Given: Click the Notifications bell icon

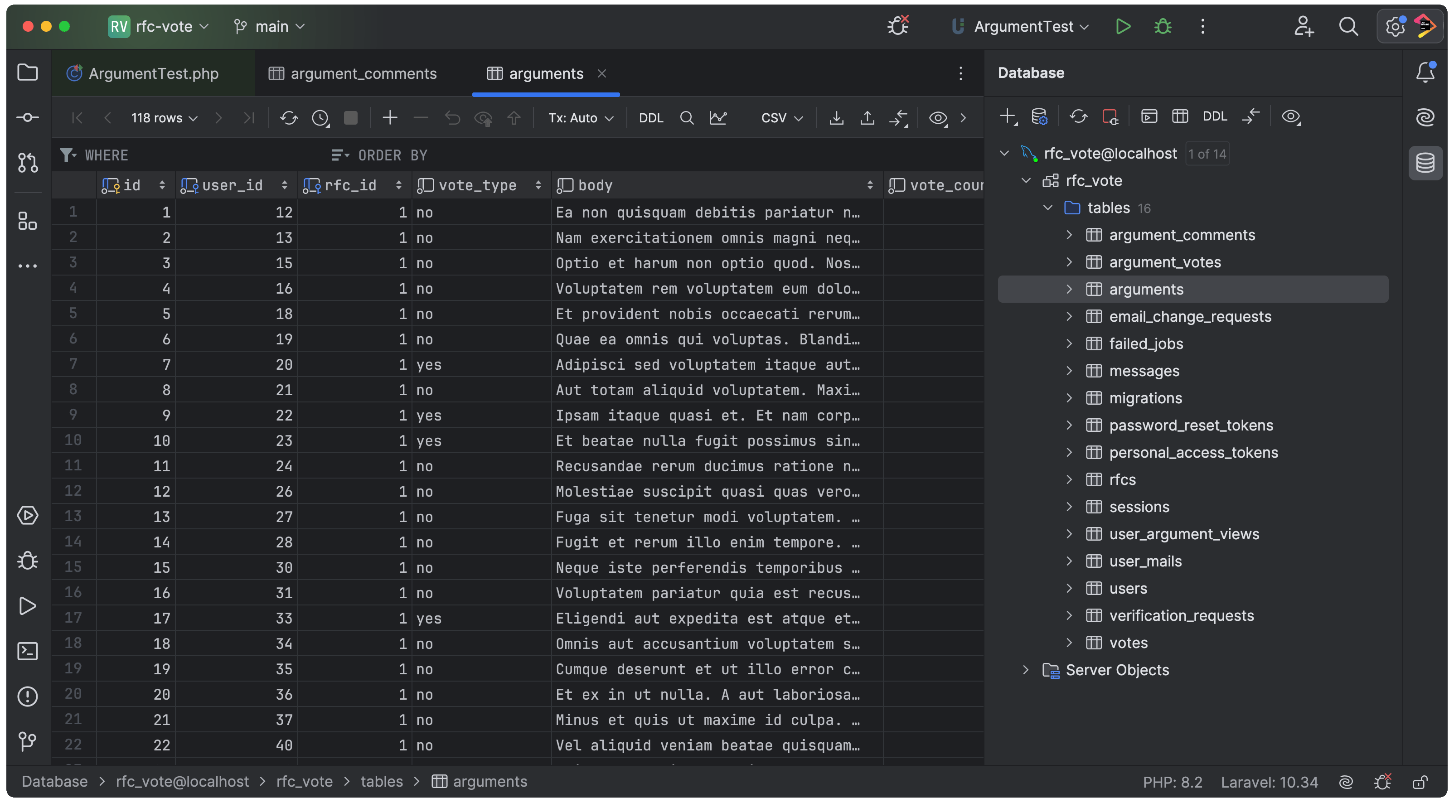Looking at the screenshot, I should (x=1425, y=72).
